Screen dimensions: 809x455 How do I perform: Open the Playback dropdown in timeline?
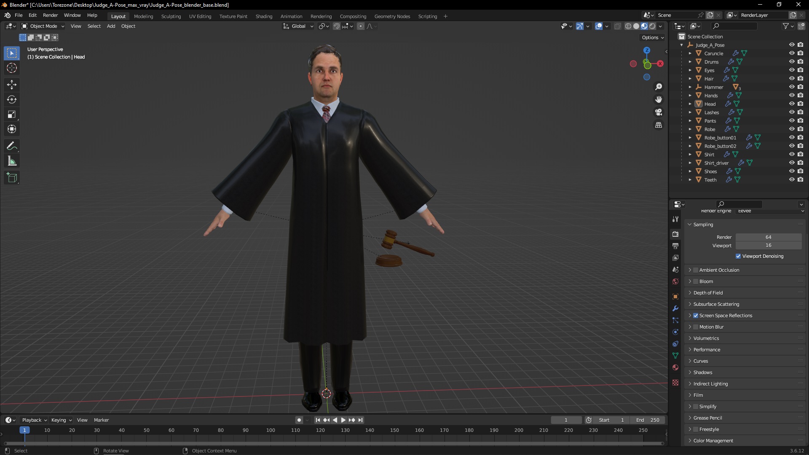(x=34, y=420)
